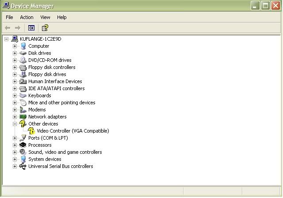Click the Disk drives icon
The width and height of the screenshot is (283, 198).
[x=23, y=53]
